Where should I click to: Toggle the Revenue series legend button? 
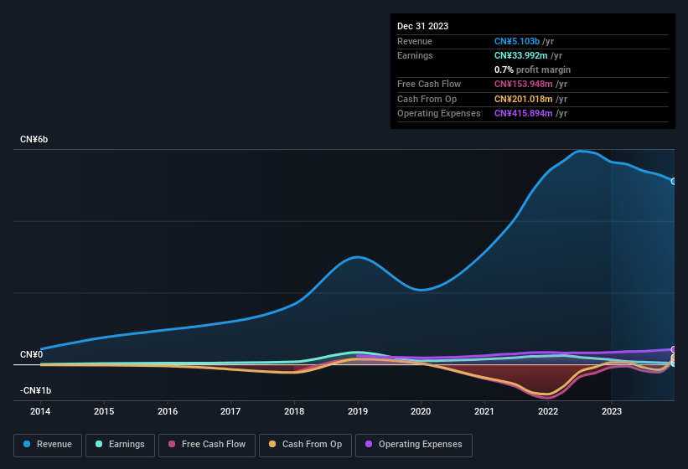click(x=48, y=445)
